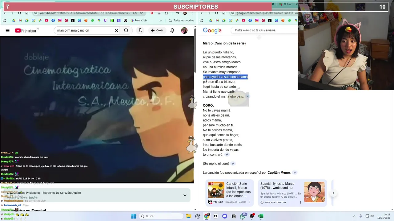Click the 'CORO:' heading text
The width and height of the screenshot is (394, 221).
click(x=208, y=106)
